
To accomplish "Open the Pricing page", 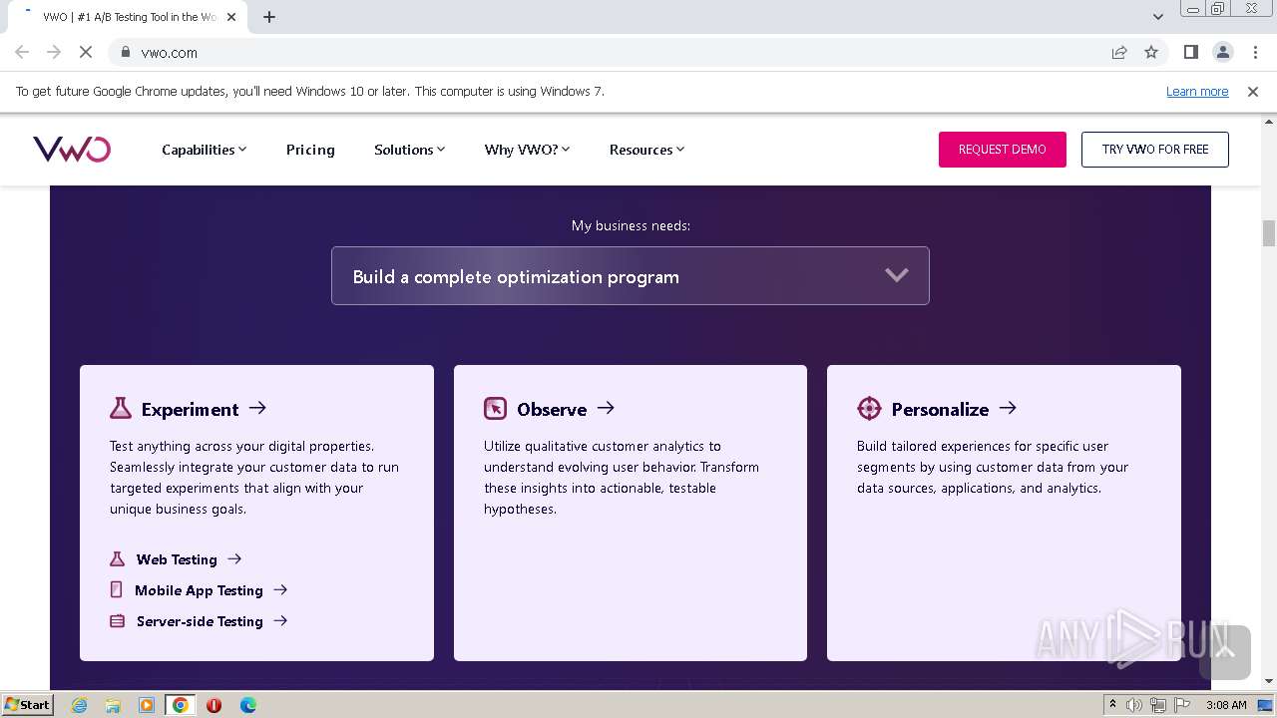I will 310,150.
